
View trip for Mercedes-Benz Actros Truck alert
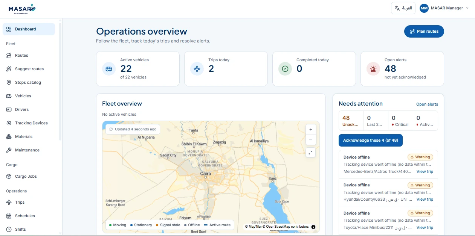pos(425,172)
